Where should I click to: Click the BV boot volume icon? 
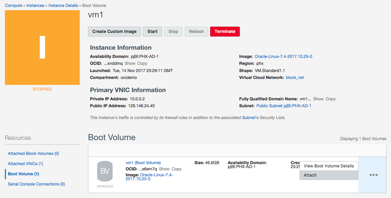tap(105, 171)
